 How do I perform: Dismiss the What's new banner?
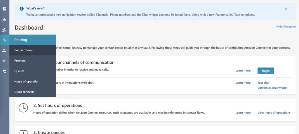coord(286,9)
